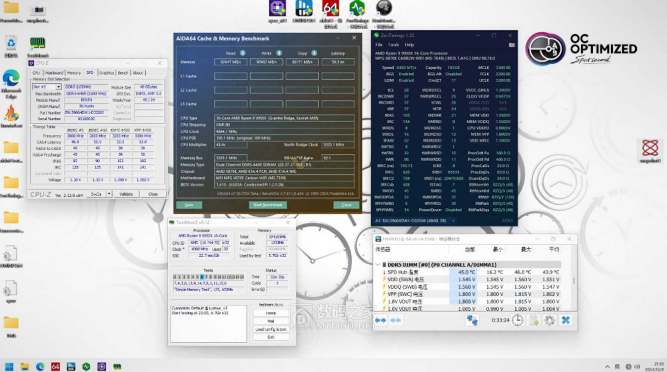Click the Memory Read result field in AIDA64

point(231,62)
